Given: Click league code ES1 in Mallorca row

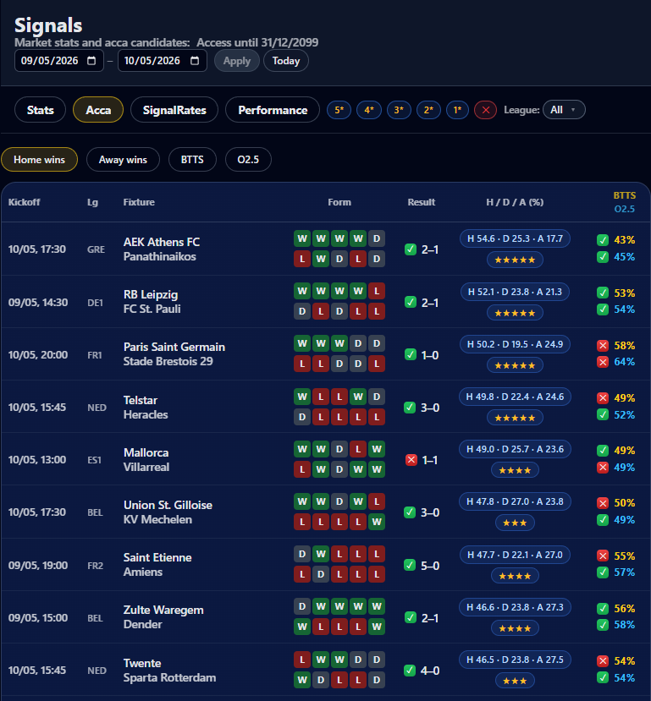Looking at the screenshot, I should (x=95, y=460).
